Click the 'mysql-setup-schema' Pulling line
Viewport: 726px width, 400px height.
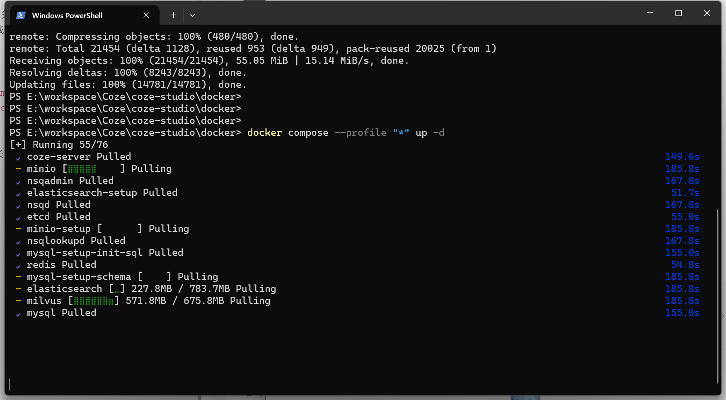122,277
